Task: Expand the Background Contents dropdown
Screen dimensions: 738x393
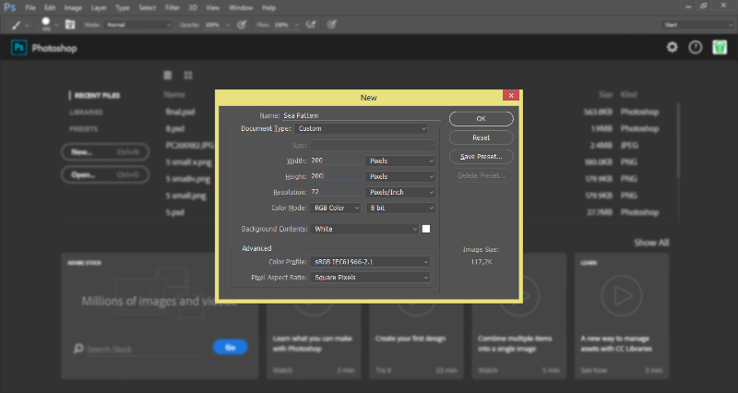Action: pyautogui.click(x=365, y=229)
